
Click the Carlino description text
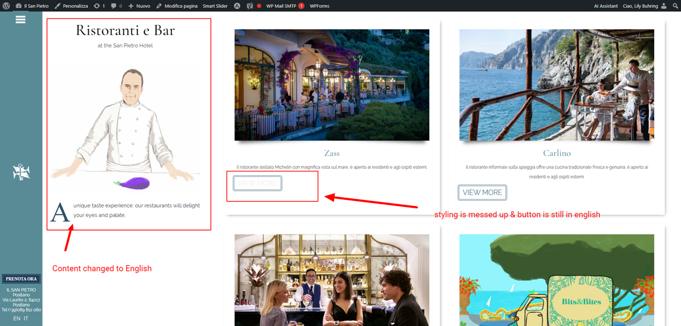557,172
